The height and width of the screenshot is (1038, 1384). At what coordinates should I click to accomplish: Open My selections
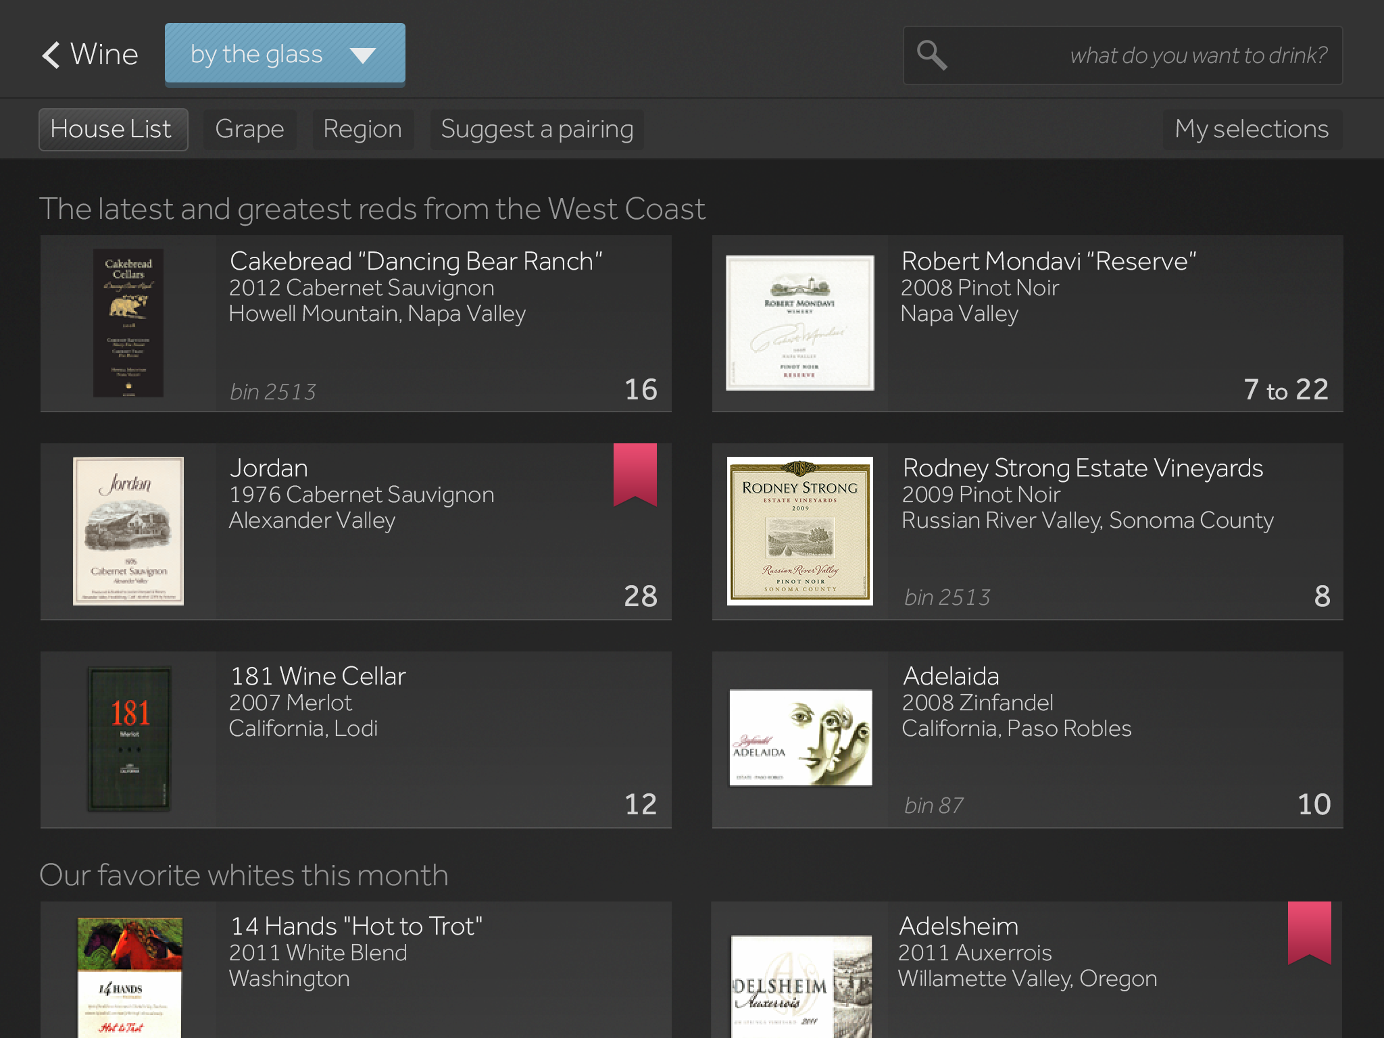(x=1252, y=129)
